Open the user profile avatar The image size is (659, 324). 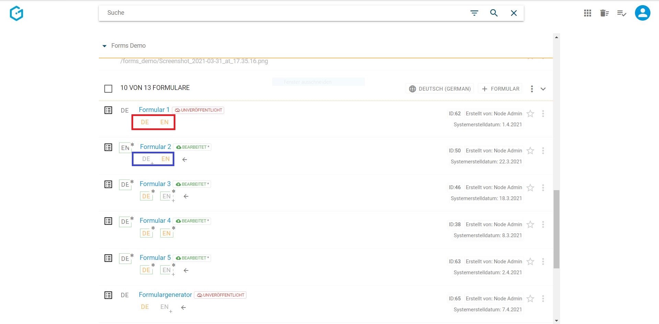pos(643,13)
